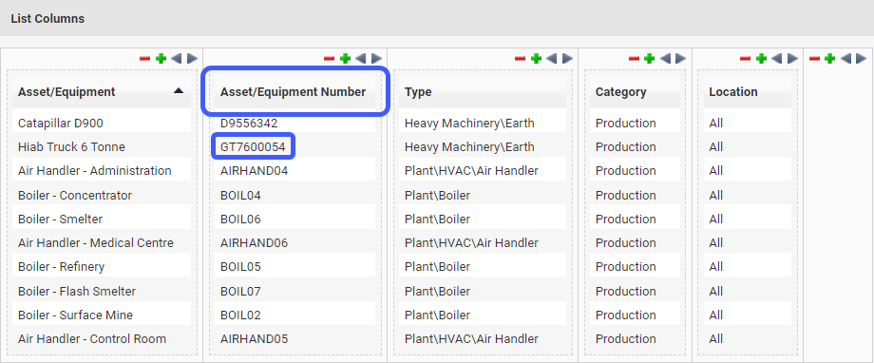The height and width of the screenshot is (363, 874).
Task: Add a column after Asset/Equipment Number
Action: 345,59
